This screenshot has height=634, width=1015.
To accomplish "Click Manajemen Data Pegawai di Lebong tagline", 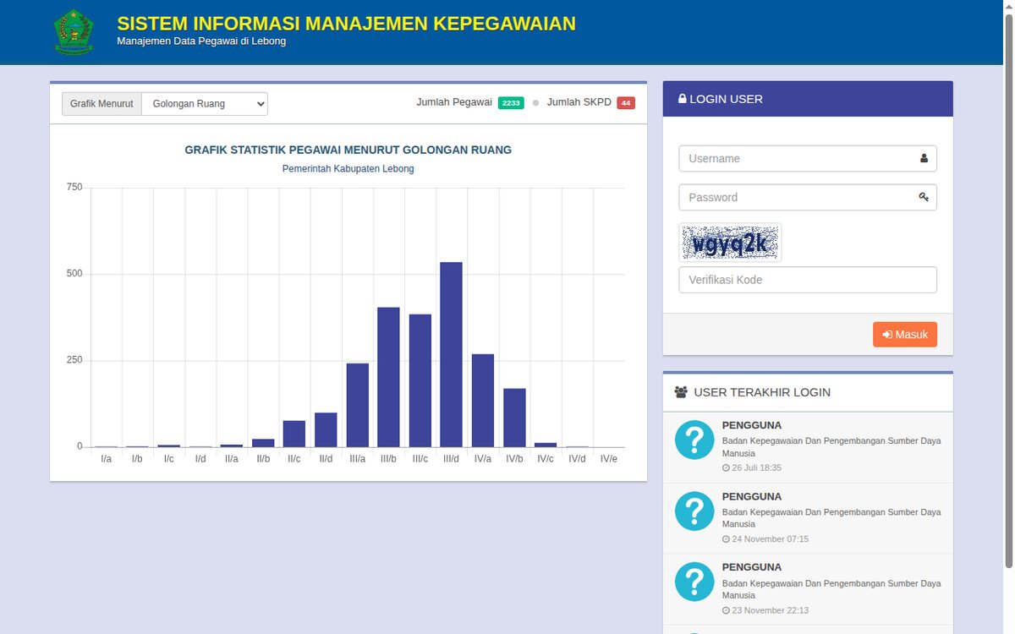I will click(x=201, y=41).
